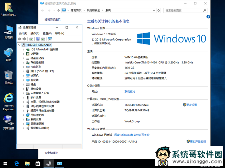Image resolution: width=225 pixels, height=168 pixels.
Task: Open the Administrator folder desktop icon
Action: (x=9, y=10)
